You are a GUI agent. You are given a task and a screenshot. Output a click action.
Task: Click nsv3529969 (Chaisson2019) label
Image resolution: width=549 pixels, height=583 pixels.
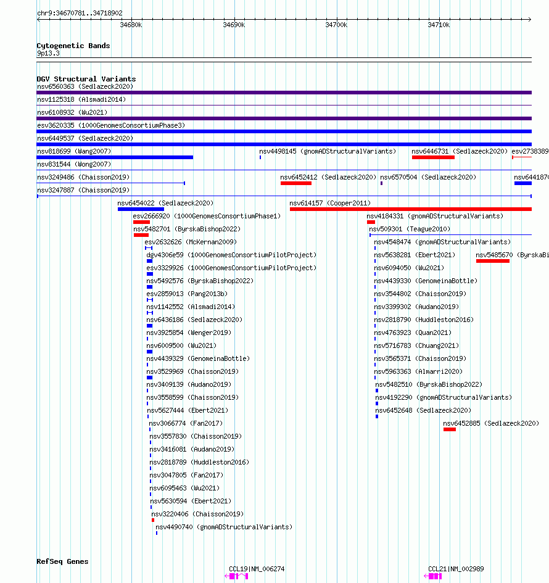[192, 372]
